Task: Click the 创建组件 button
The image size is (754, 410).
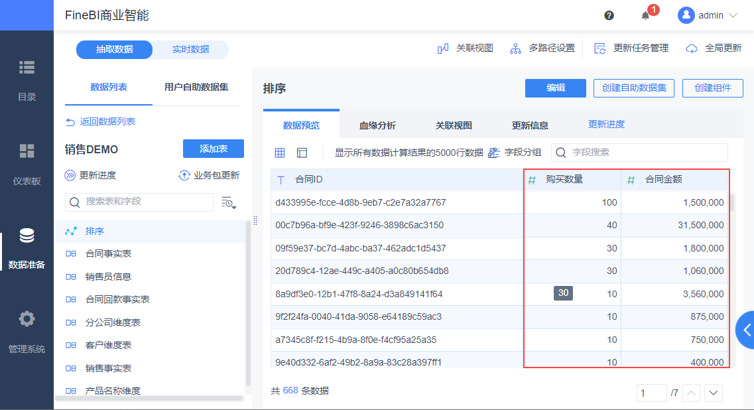Action: (713, 88)
